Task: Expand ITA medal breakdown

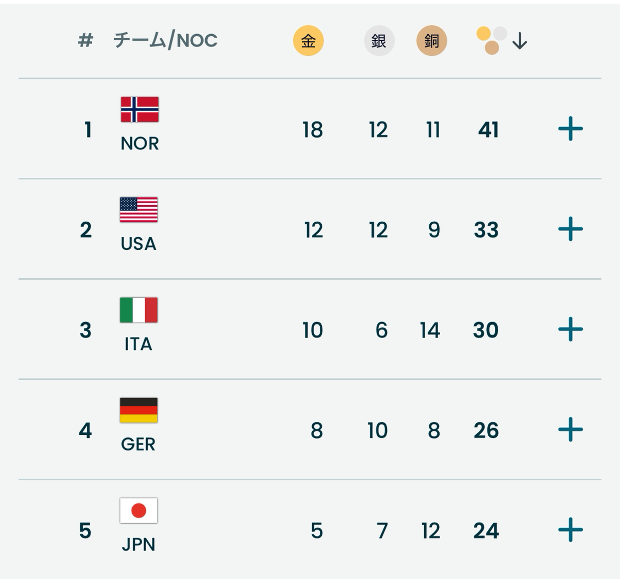Action: [570, 329]
